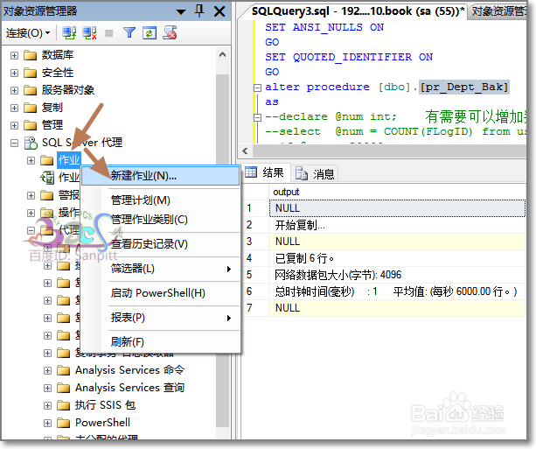Select the 管理 tree label
Image resolution: width=536 pixels, height=449 pixels.
[x=52, y=125]
